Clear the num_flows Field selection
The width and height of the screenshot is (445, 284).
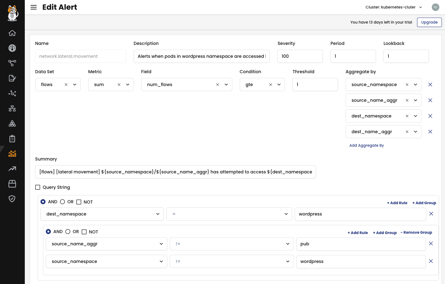(217, 85)
